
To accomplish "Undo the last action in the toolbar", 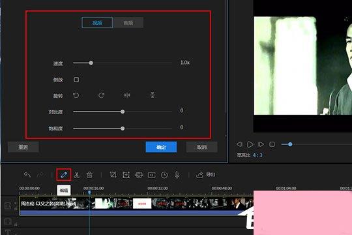I will click(27, 174).
